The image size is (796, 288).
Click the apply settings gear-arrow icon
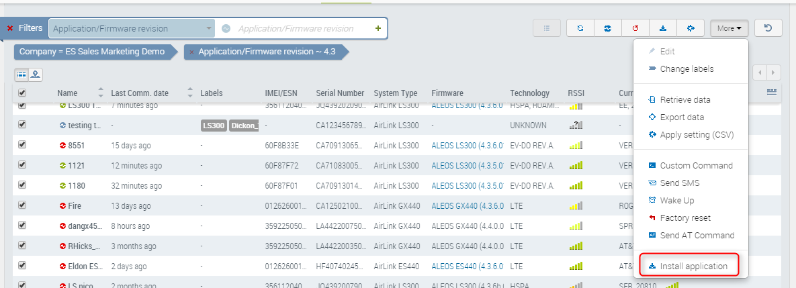(690, 28)
